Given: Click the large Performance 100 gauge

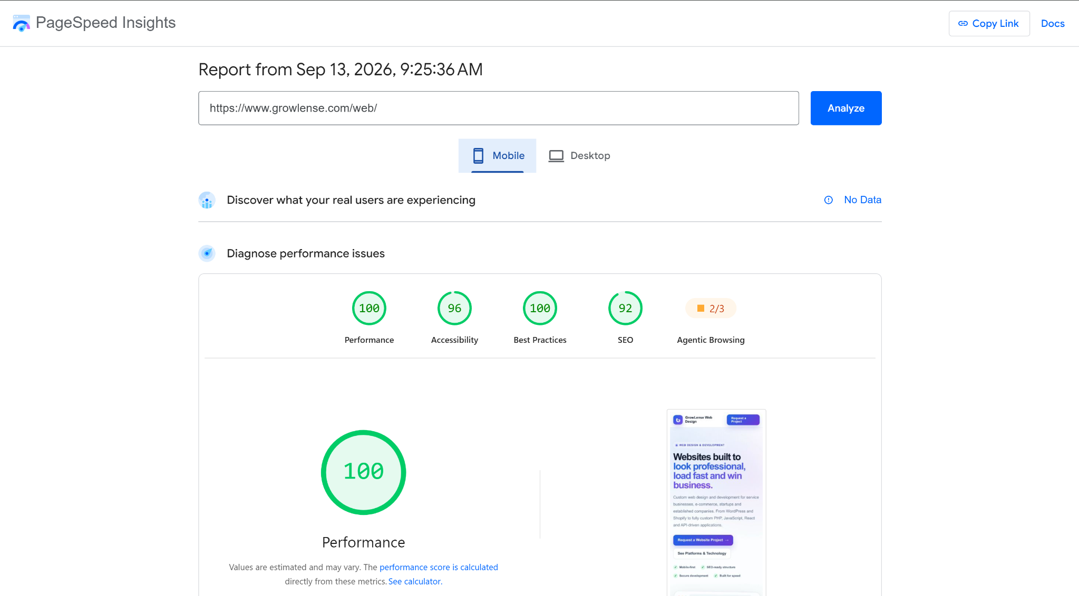Looking at the screenshot, I should pyautogui.click(x=364, y=472).
